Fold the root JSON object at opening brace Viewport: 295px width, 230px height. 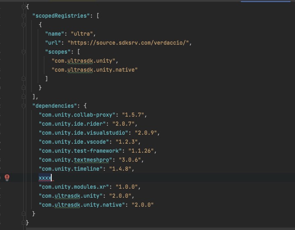(24, 7)
